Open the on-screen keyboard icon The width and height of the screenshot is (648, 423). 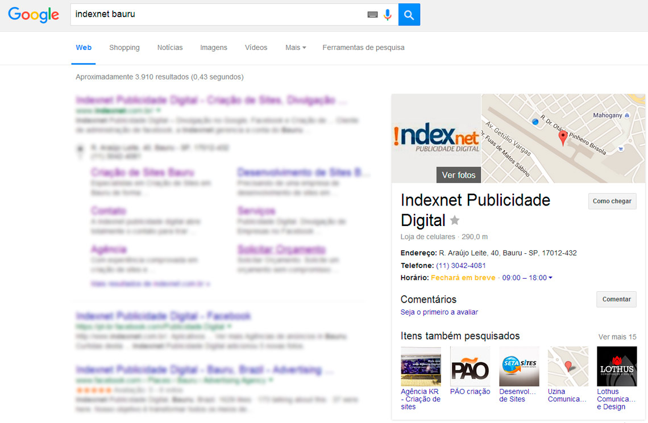click(372, 15)
